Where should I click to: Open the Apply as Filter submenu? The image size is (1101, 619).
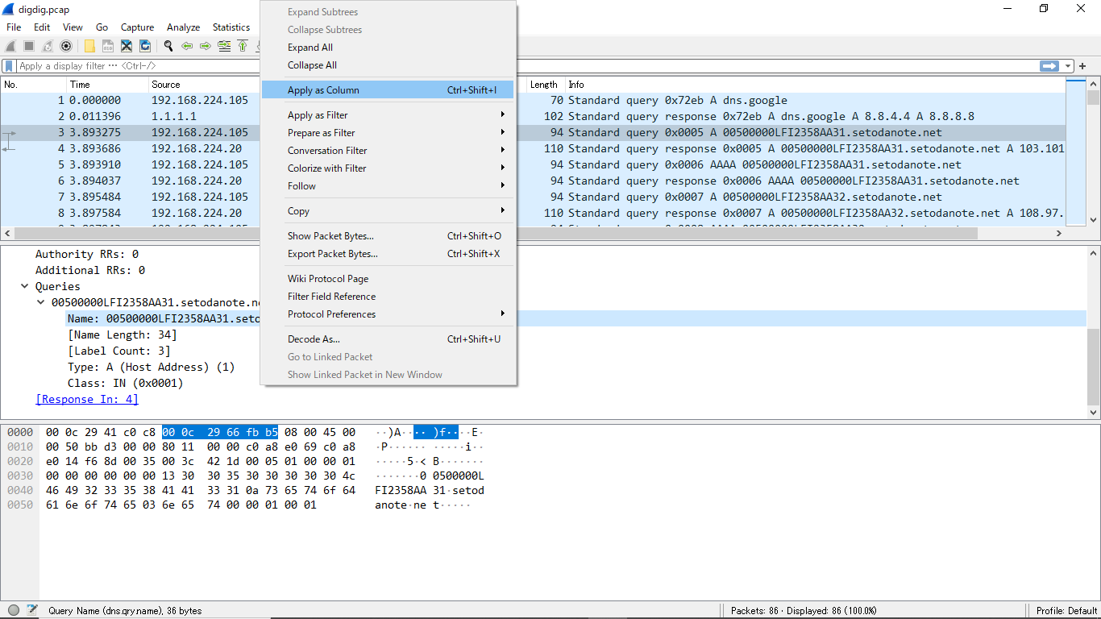coord(388,115)
